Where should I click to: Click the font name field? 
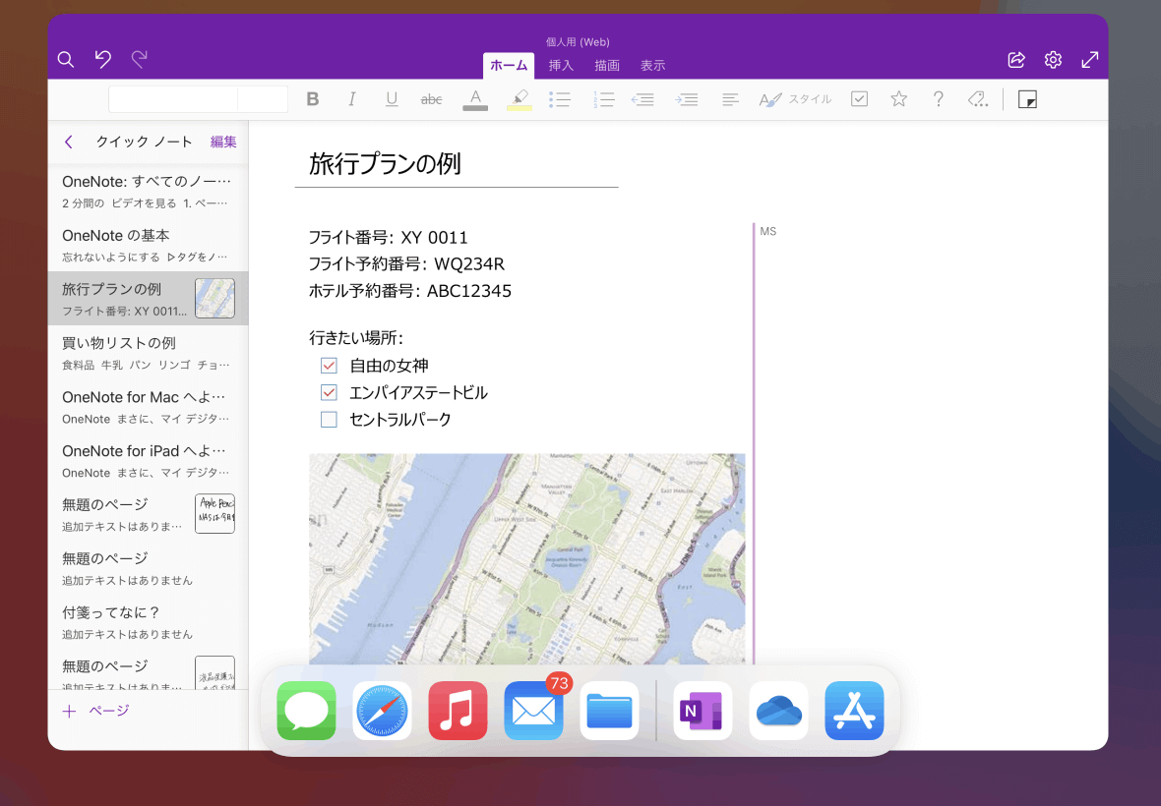pos(172,99)
